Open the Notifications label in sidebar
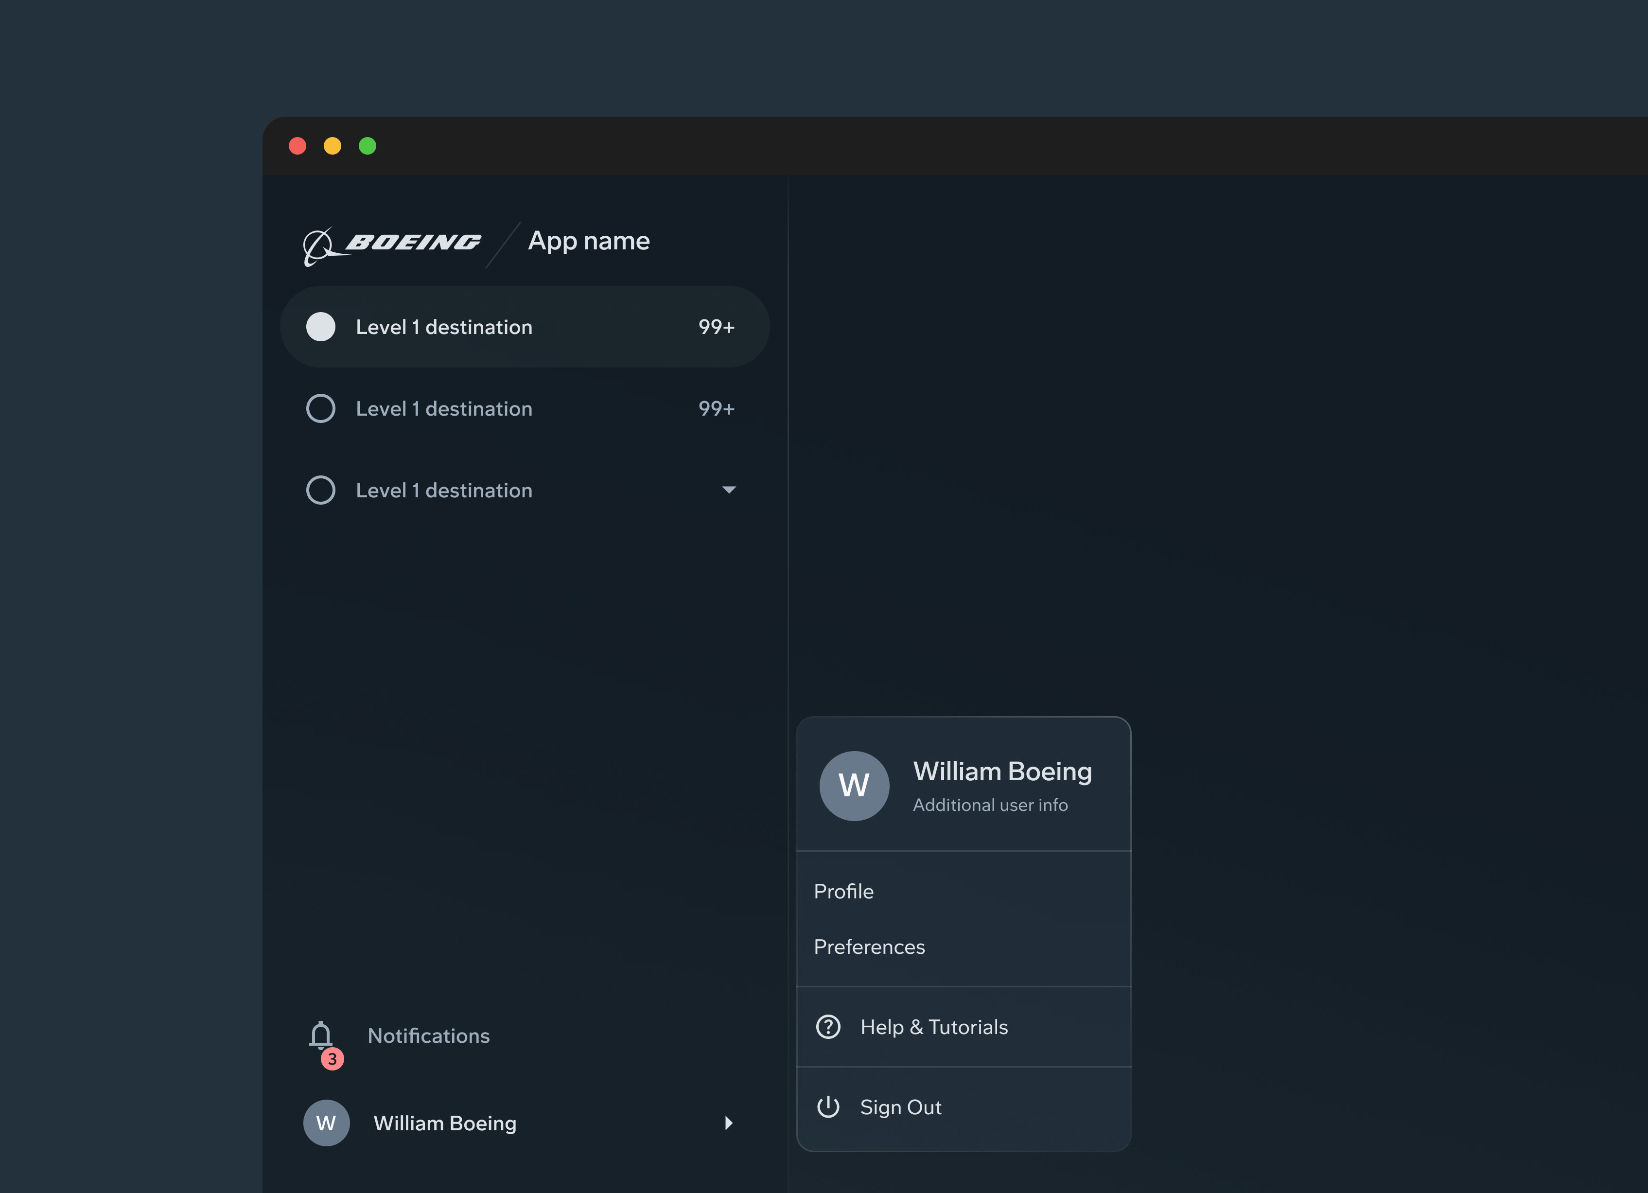This screenshot has width=1648, height=1193. click(428, 1035)
